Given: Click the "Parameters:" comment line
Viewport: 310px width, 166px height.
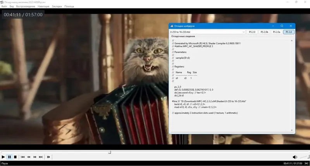Looking at the screenshot, I should click(179, 52).
